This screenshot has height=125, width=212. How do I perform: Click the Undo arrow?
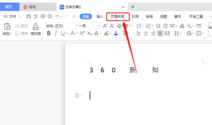click(57, 16)
